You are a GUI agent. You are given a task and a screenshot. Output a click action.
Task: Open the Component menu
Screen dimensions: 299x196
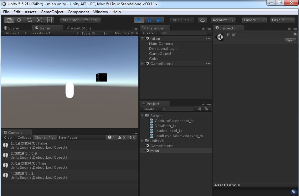point(78,12)
